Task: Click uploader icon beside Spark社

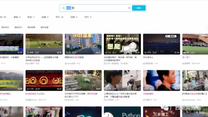Action: [x=66, y=100]
